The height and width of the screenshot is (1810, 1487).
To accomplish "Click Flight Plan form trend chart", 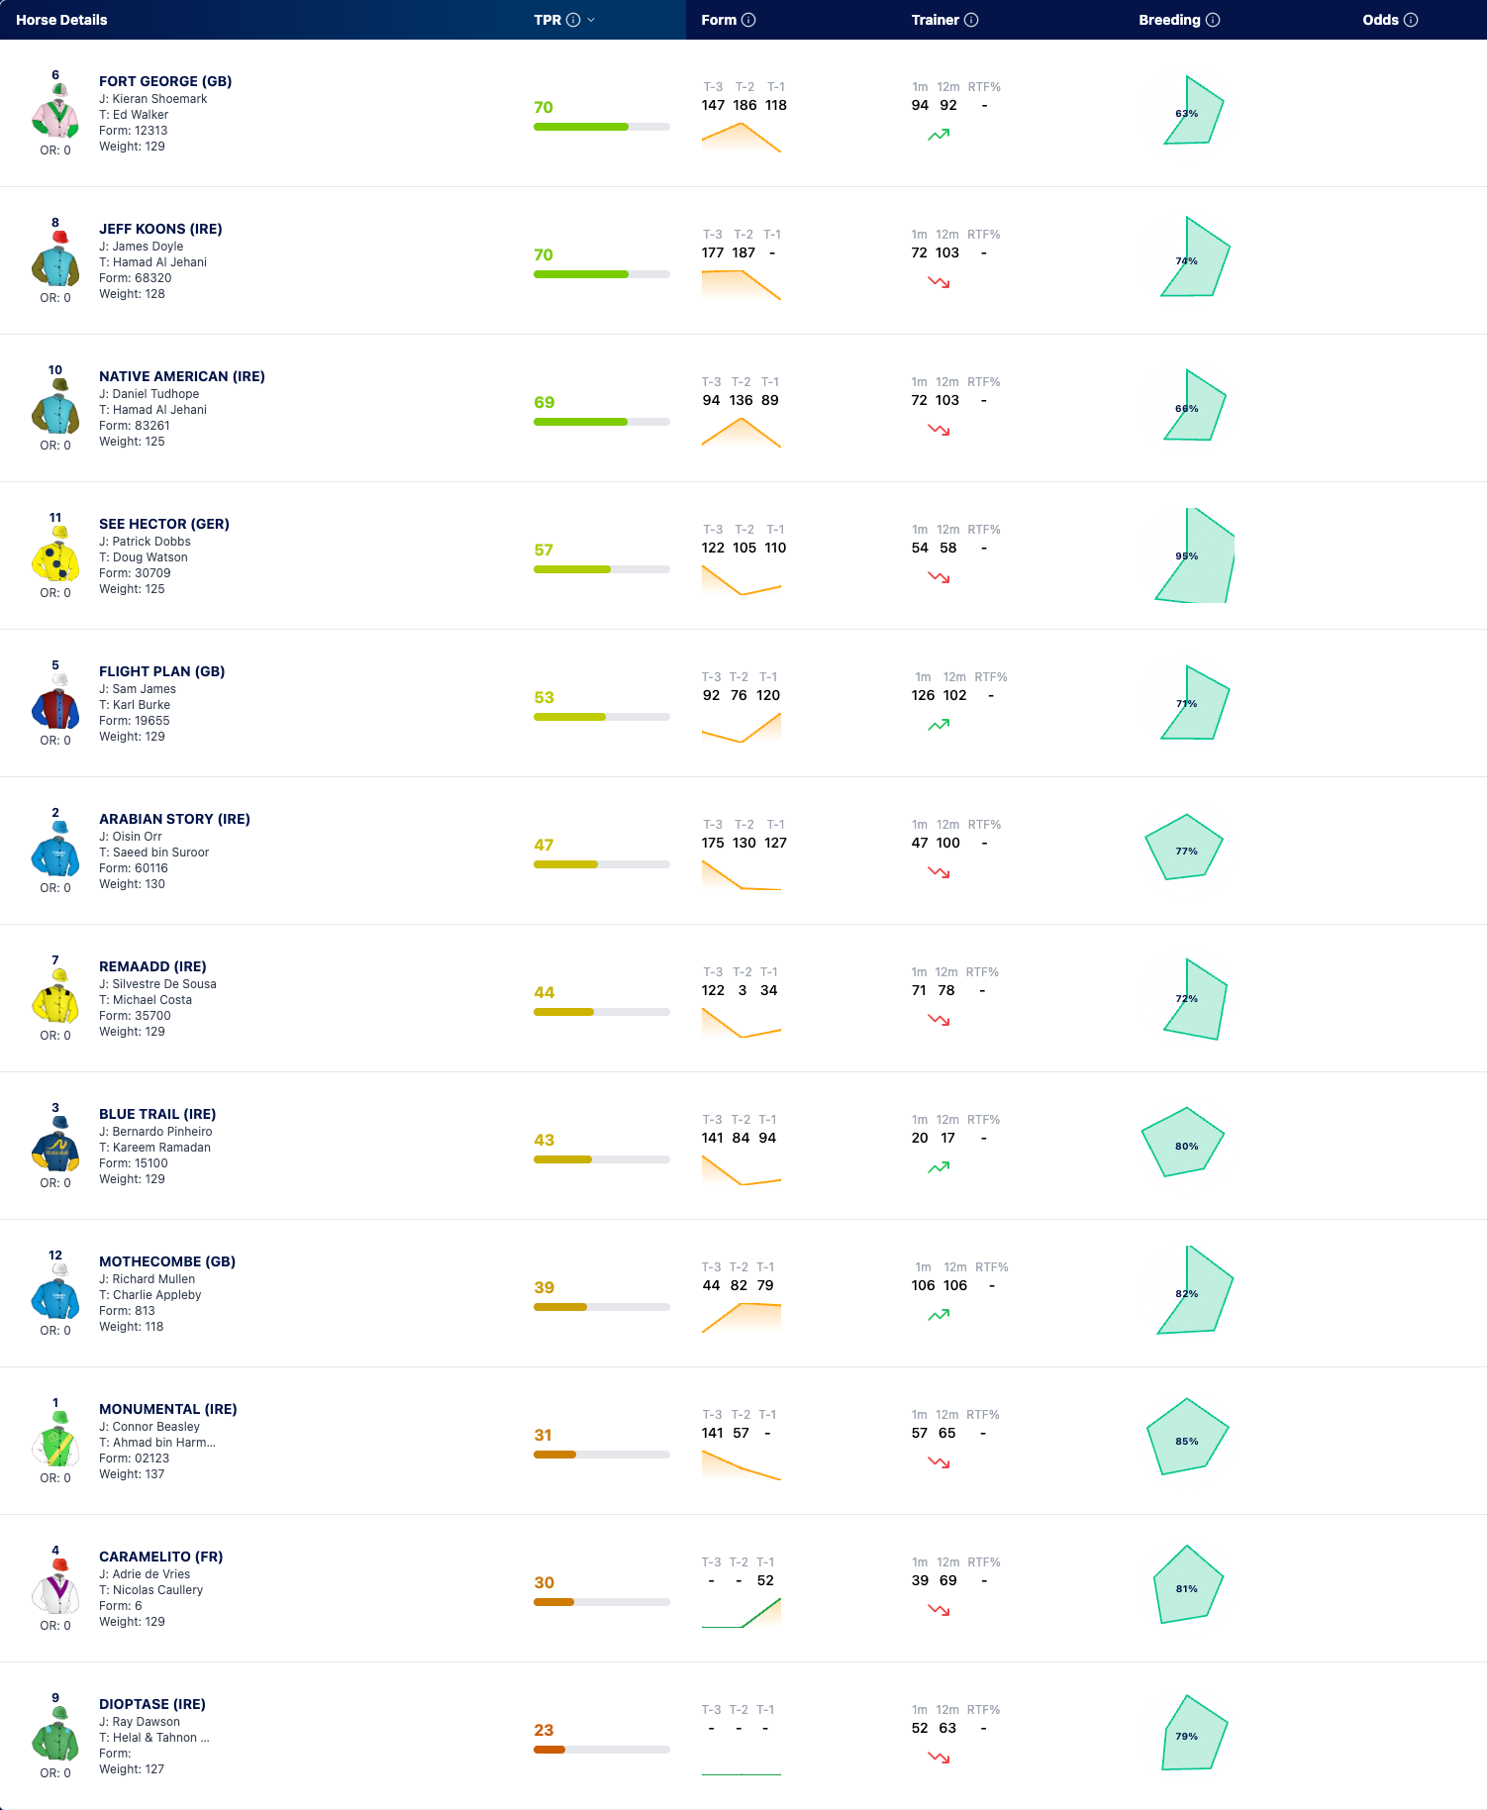I will tap(742, 727).
